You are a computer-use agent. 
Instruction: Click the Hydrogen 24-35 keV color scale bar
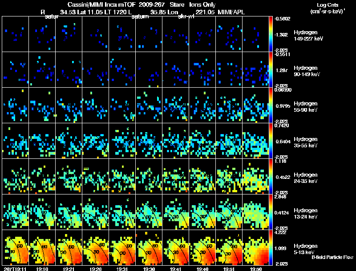tap(271, 177)
